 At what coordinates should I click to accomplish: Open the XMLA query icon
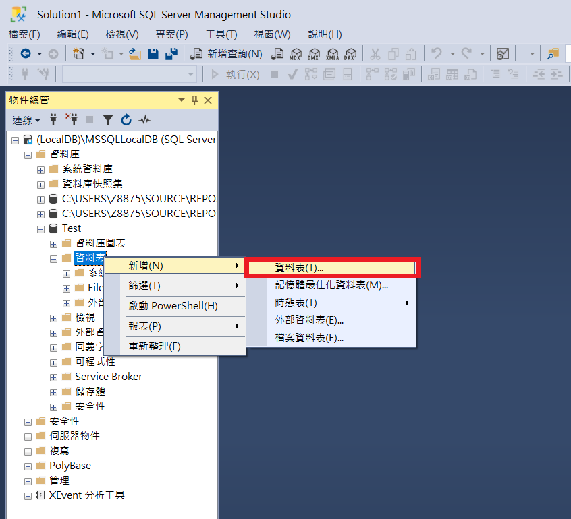click(332, 54)
